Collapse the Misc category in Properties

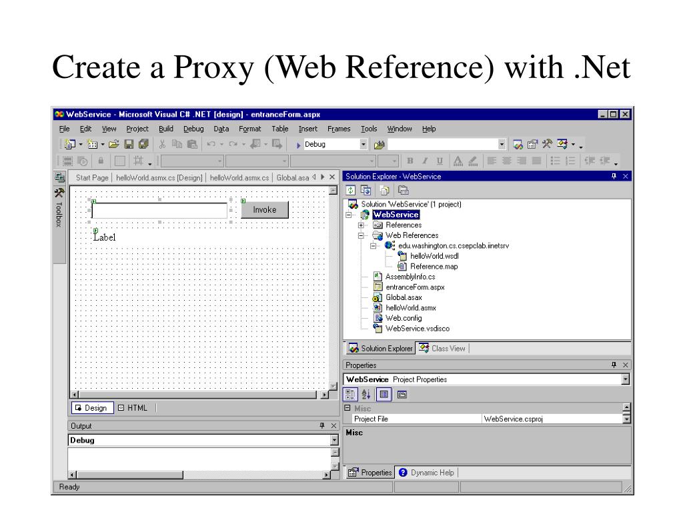point(347,408)
